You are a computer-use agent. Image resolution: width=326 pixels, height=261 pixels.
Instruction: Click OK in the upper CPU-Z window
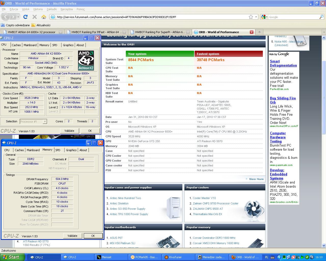[x=90, y=131]
